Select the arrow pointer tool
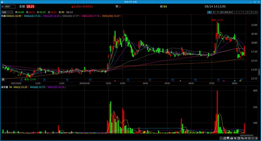The width and height of the screenshot is (261, 141). point(235,138)
